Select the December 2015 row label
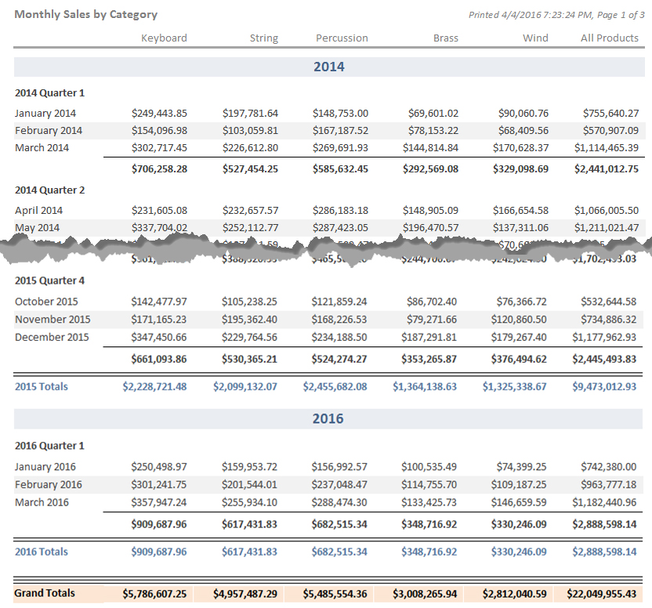652x608 pixels. point(52,337)
